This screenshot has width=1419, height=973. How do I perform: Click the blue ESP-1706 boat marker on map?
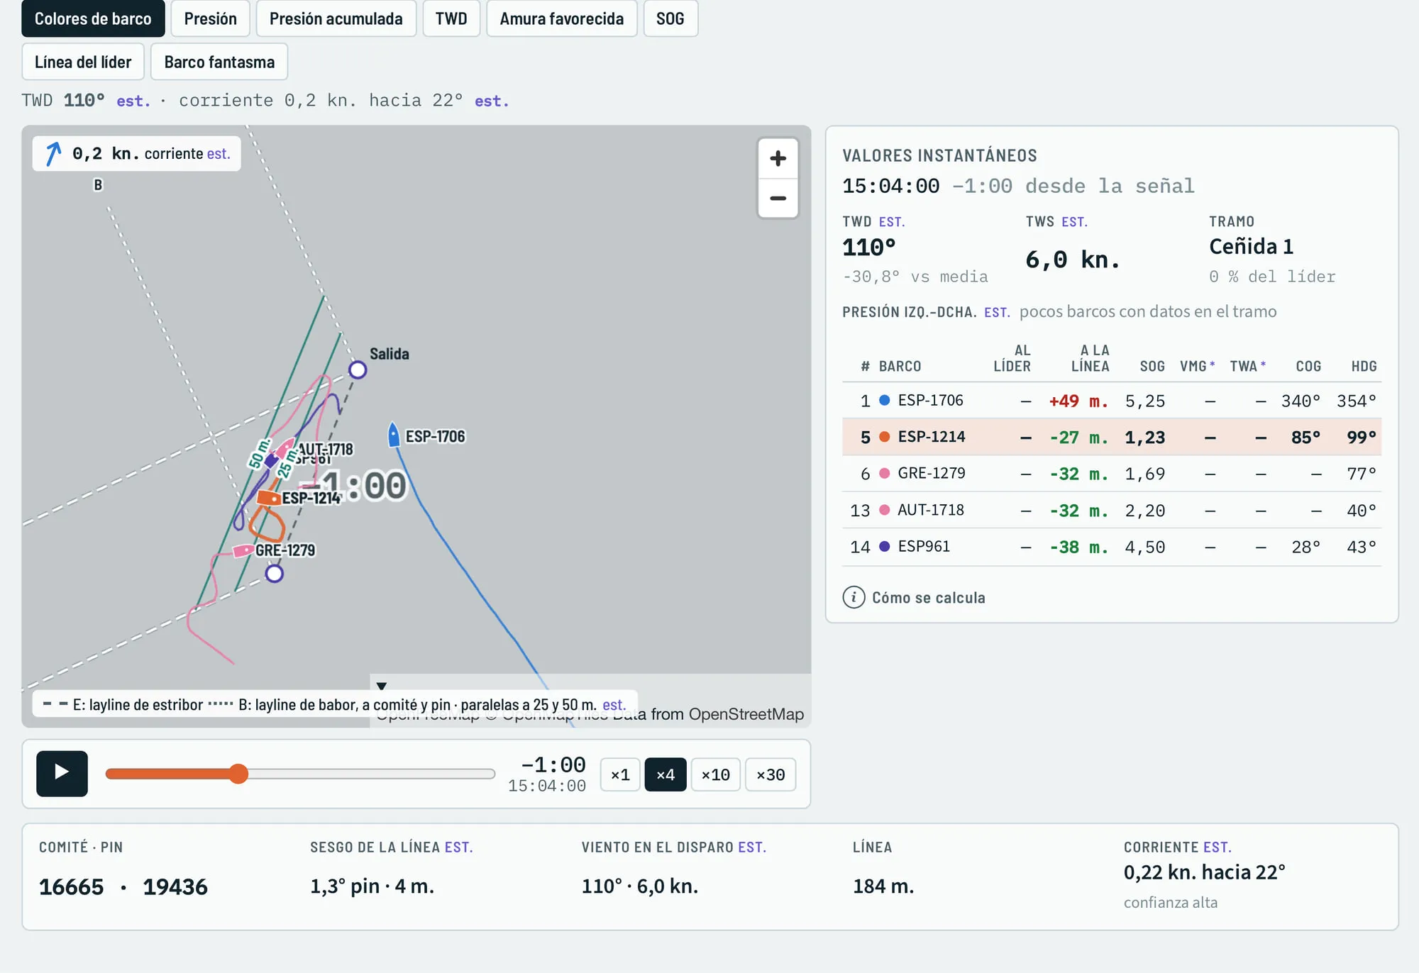coord(394,435)
